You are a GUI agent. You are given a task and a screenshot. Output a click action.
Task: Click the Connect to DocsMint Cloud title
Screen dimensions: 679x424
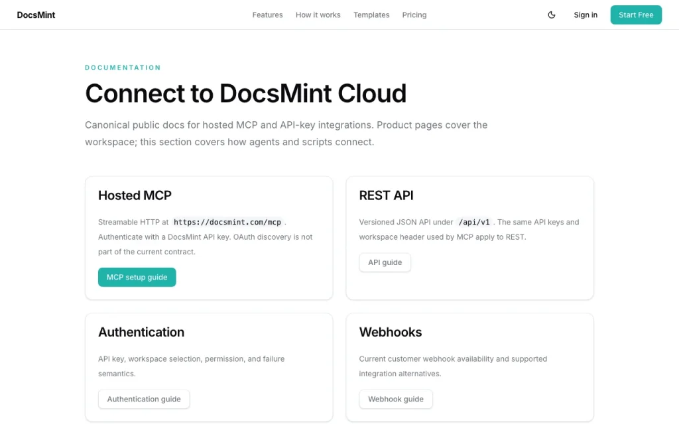245,93
